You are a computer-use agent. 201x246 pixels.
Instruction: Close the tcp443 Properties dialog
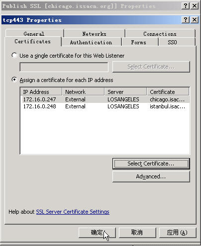coord(195,20)
